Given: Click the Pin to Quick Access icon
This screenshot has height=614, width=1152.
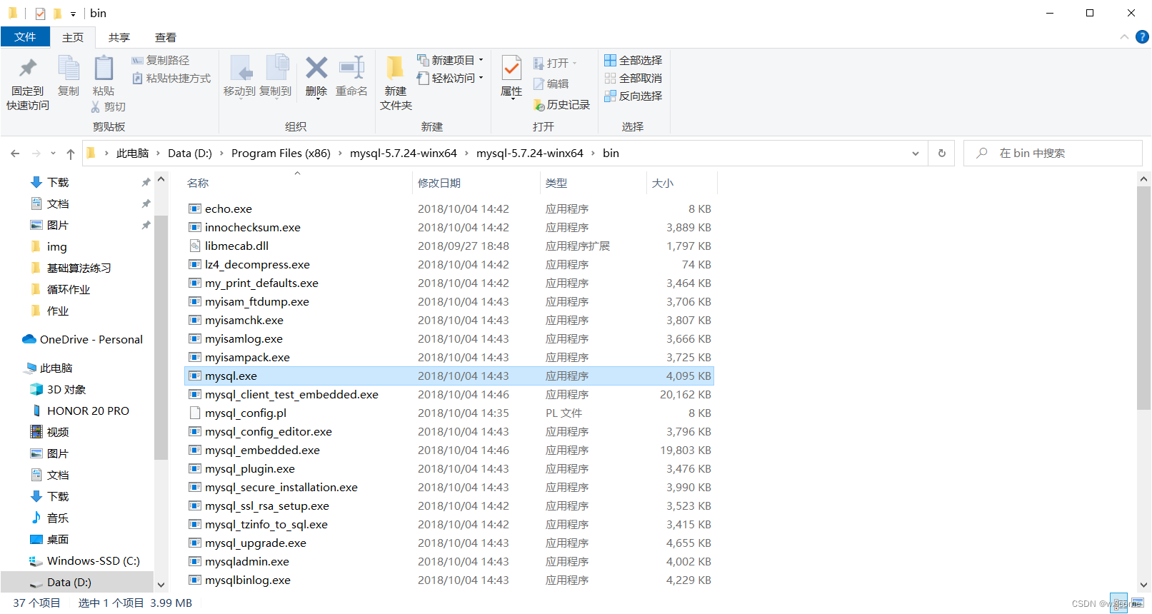Looking at the screenshot, I should click(28, 69).
